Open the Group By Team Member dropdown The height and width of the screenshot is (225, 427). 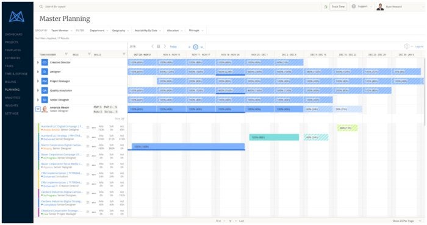pyautogui.click(x=62, y=30)
